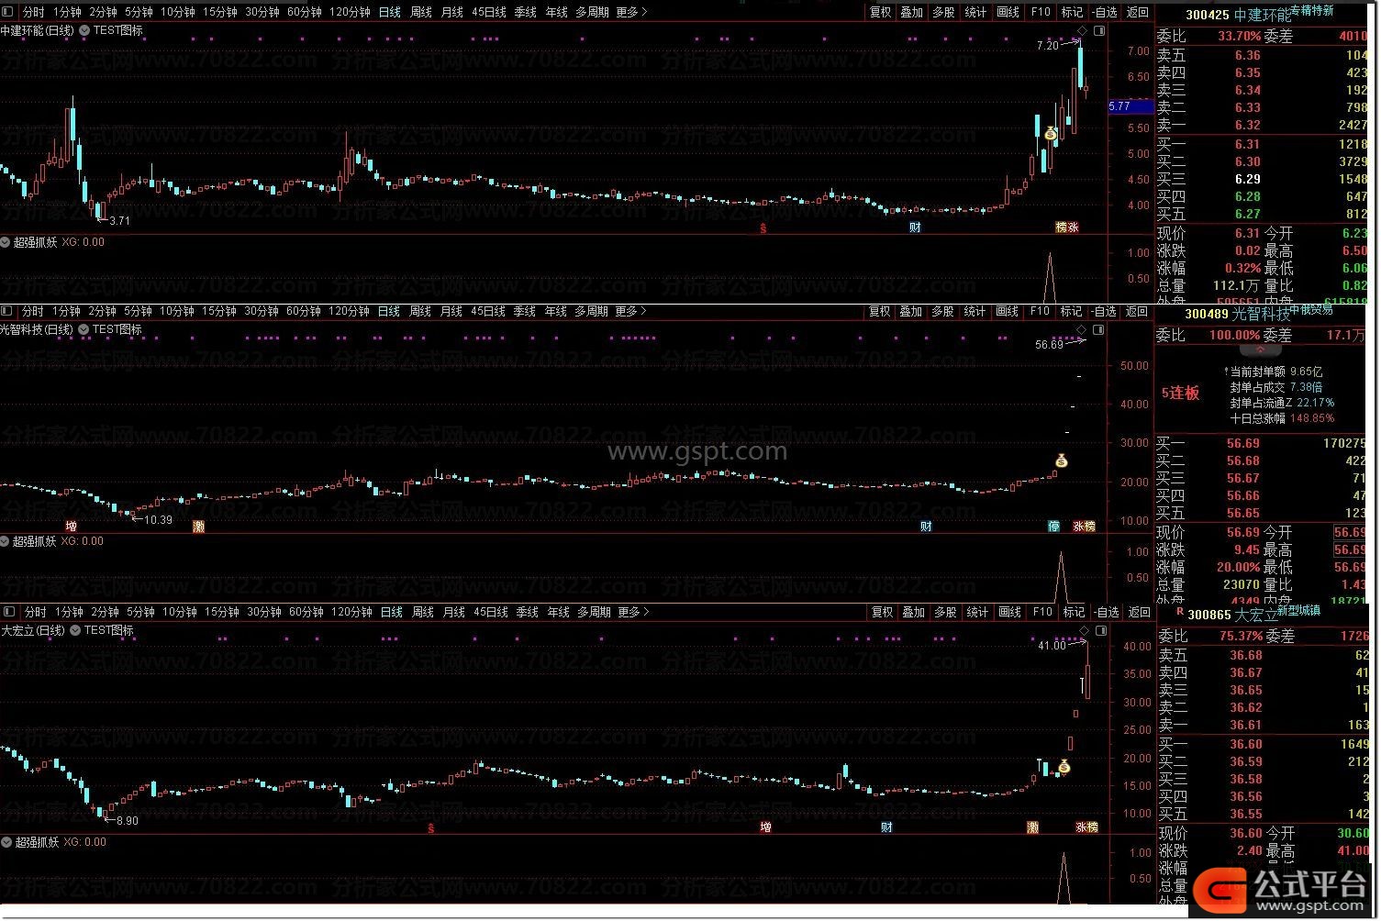Image resolution: width=1381 pixels, height=921 pixels.
Task: Select 月线 period in the middle chart toolbar
Action: click(x=451, y=311)
